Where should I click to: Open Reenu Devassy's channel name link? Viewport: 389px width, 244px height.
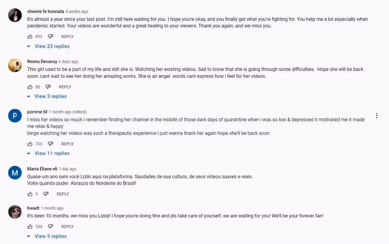click(42, 62)
